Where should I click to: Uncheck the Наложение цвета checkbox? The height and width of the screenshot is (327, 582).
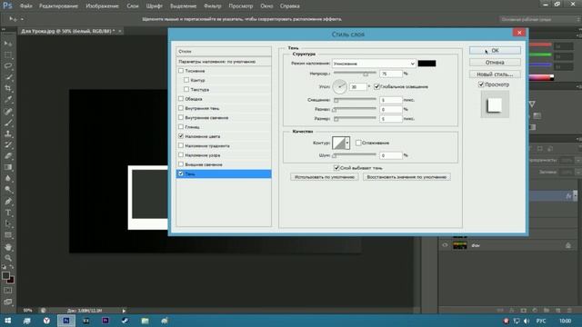coord(181,136)
